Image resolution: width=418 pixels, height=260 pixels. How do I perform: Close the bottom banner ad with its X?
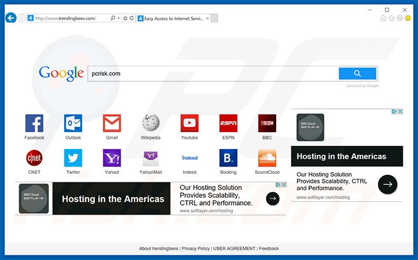pos(284,184)
